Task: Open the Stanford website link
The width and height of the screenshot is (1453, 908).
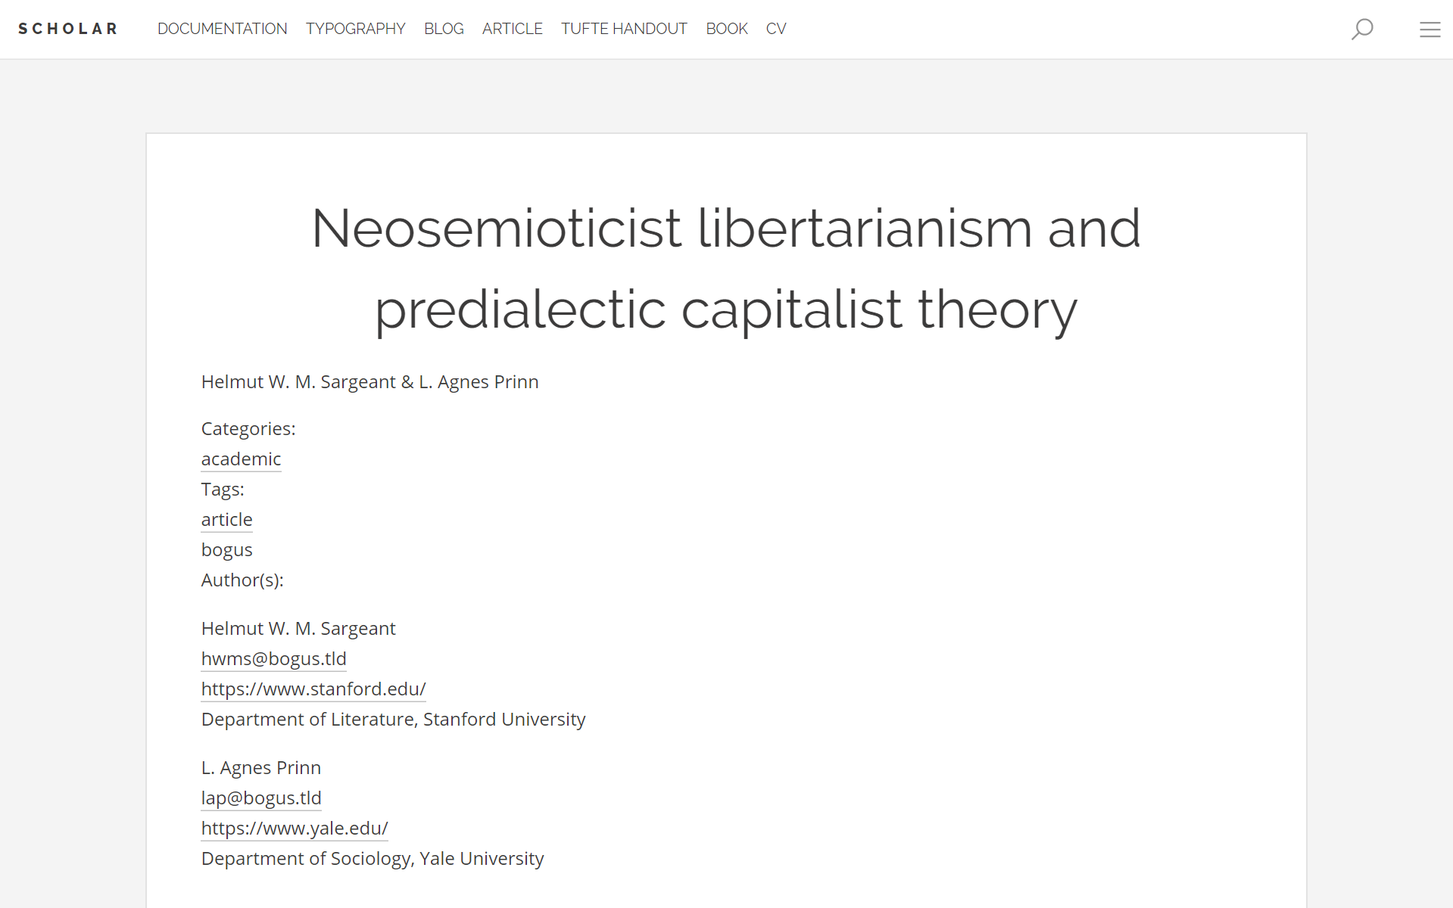Action: (313, 689)
